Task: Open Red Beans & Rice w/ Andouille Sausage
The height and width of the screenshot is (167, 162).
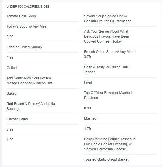Action: pyautogui.click(x=31, y=106)
